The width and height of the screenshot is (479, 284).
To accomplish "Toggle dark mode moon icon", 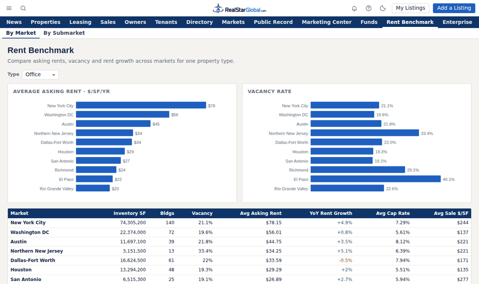I will pos(383,8).
